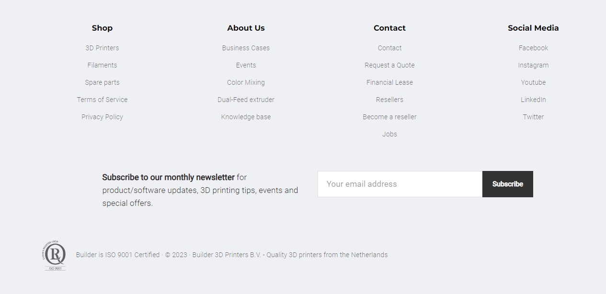Click Request a Quote link
Viewport: 606px width, 294px height.
tap(389, 65)
